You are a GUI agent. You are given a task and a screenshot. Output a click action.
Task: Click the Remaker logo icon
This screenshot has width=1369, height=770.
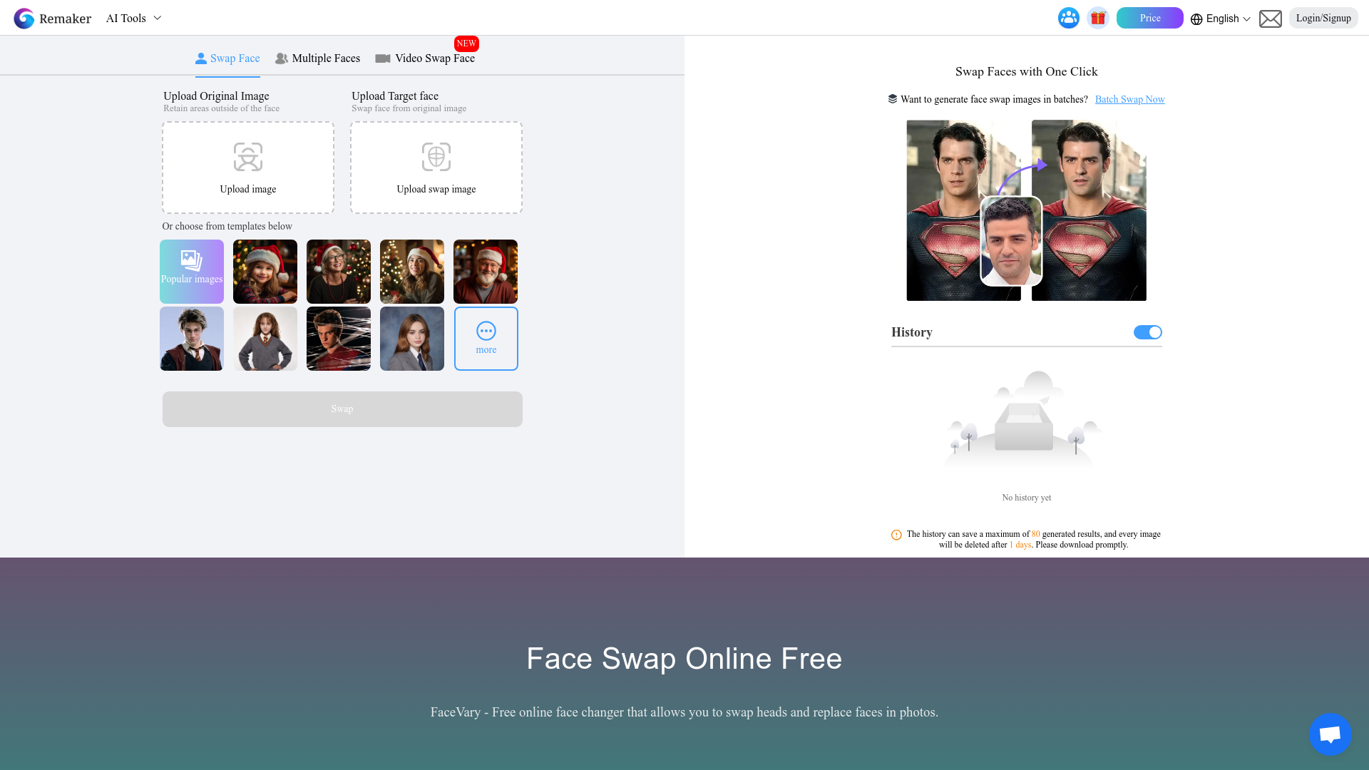(x=24, y=18)
